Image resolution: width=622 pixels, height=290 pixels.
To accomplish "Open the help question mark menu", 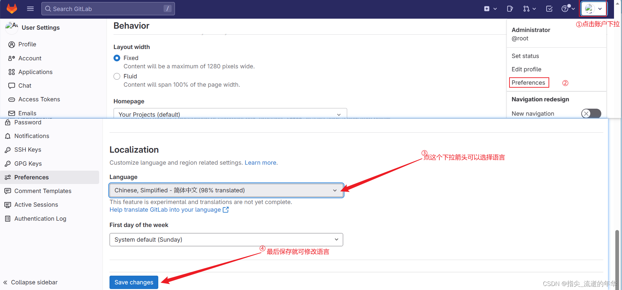I will [568, 9].
